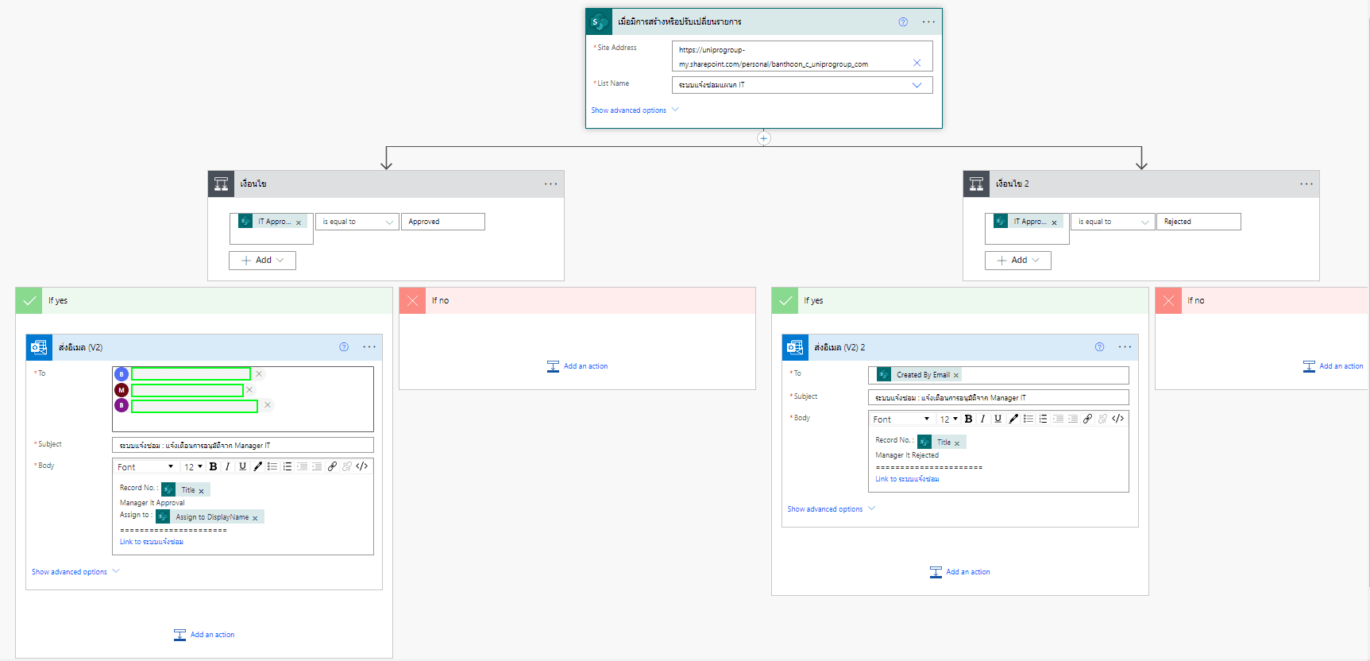Open Font dropdown in ส่งอีเมล (V2) 2 body

(901, 419)
